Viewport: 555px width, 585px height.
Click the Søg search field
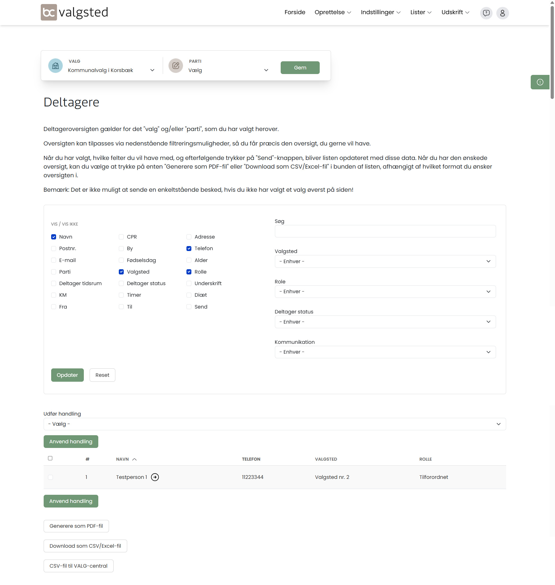[x=385, y=231]
